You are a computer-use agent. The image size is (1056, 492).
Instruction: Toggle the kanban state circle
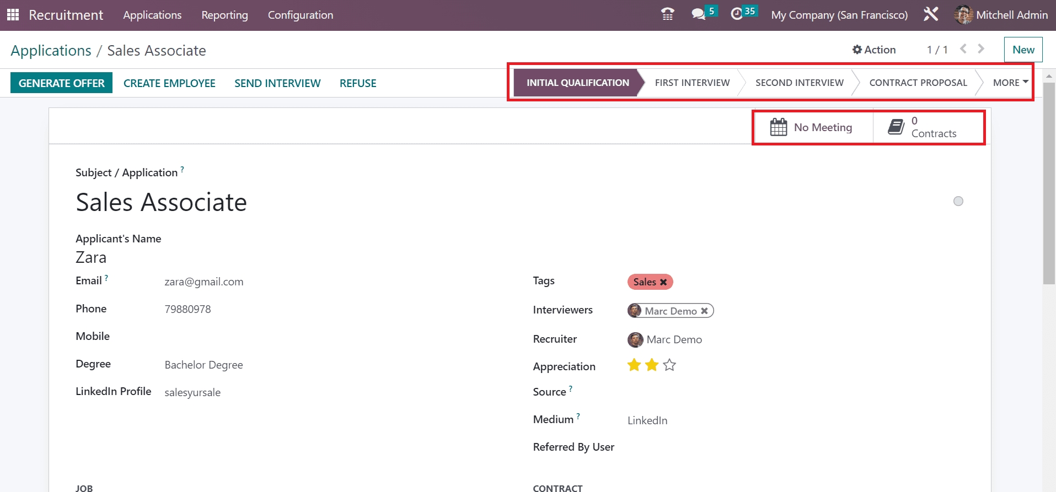[958, 201]
